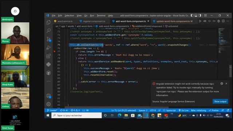Click the Prettier status bar item
The width and height of the screenshot is (233, 131).
pos(214,110)
